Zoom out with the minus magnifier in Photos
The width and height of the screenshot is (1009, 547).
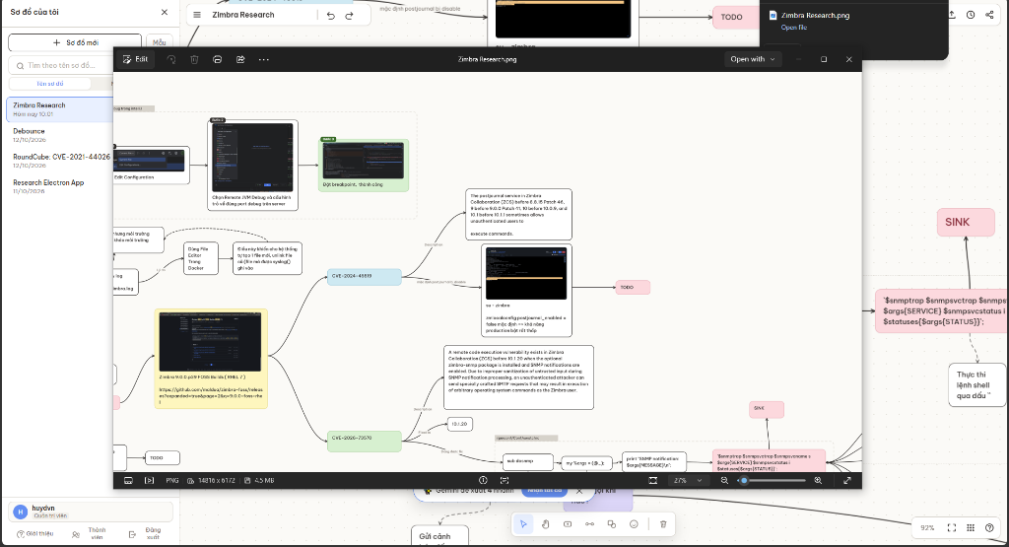point(724,480)
